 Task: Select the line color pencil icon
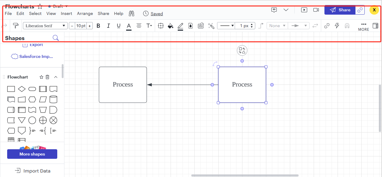click(x=180, y=26)
